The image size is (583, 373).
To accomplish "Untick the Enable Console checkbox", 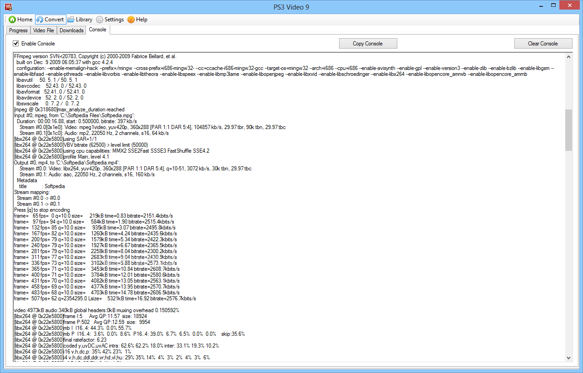I will [x=16, y=44].
